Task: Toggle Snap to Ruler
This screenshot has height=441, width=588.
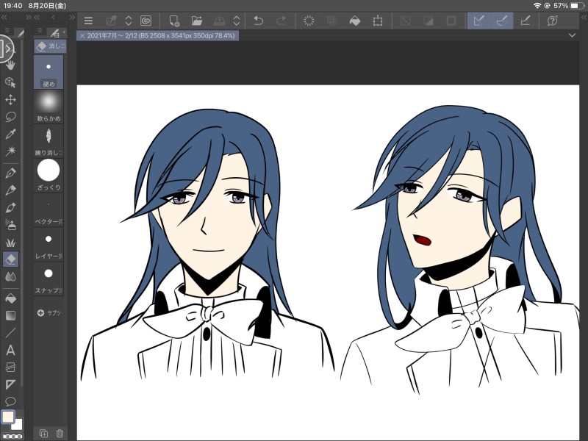Action: pos(479,21)
